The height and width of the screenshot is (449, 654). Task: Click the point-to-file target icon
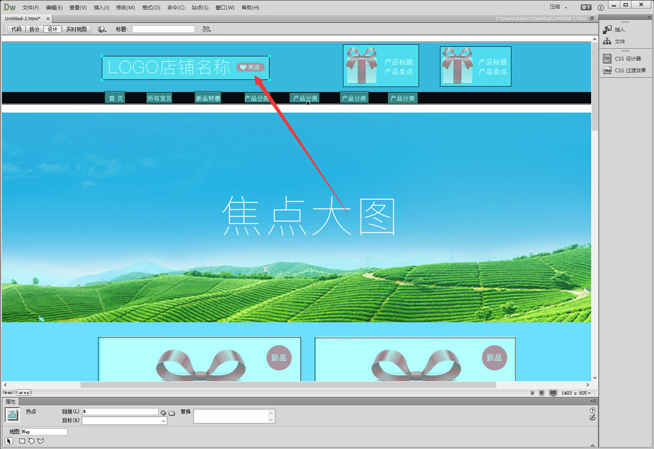coord(163,413)
